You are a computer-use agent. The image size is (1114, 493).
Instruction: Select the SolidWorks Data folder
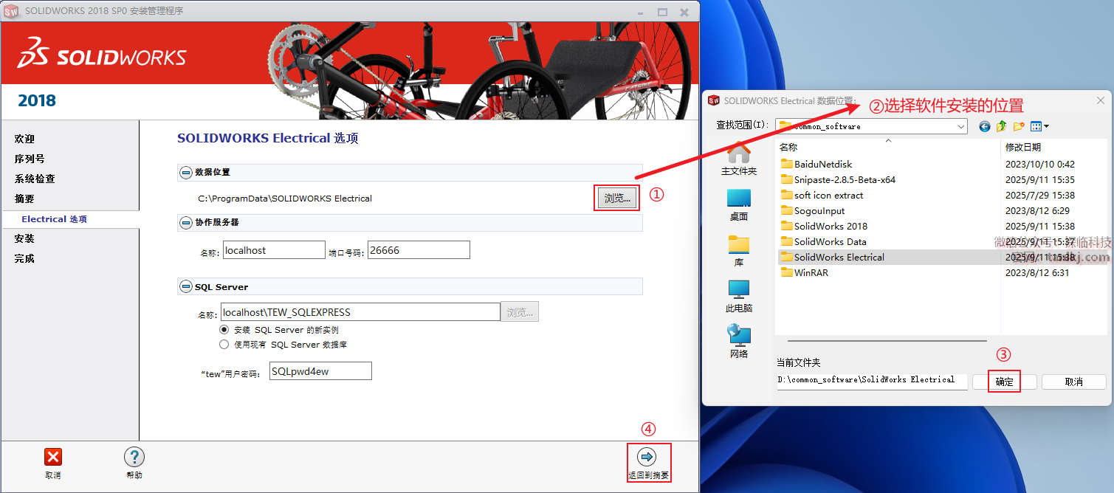823,241
